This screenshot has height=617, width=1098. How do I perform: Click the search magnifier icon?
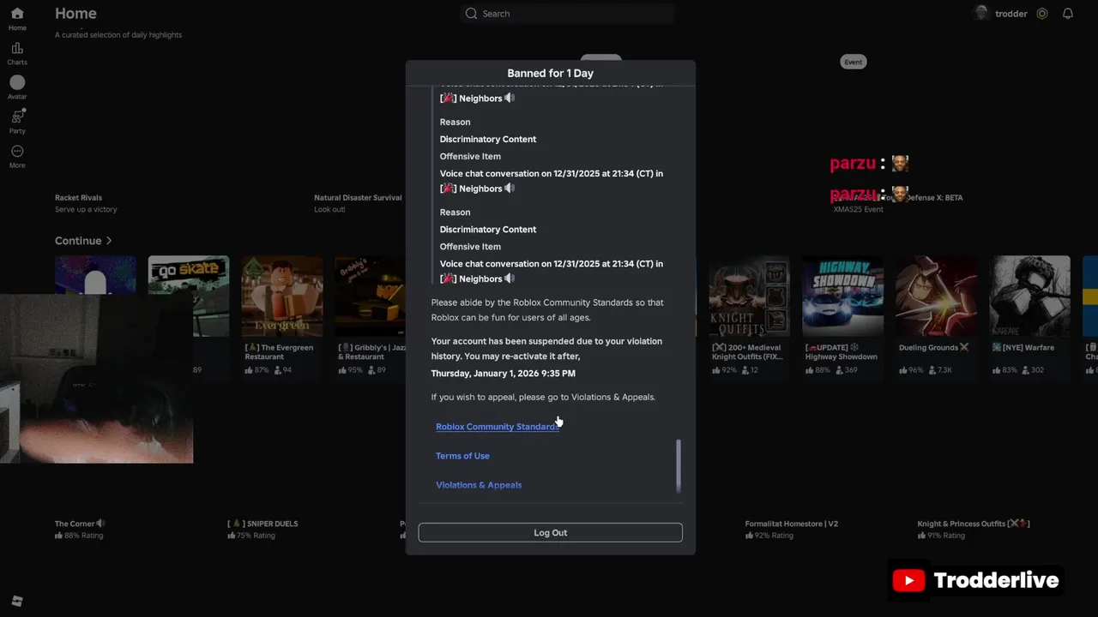pos(471,14)
